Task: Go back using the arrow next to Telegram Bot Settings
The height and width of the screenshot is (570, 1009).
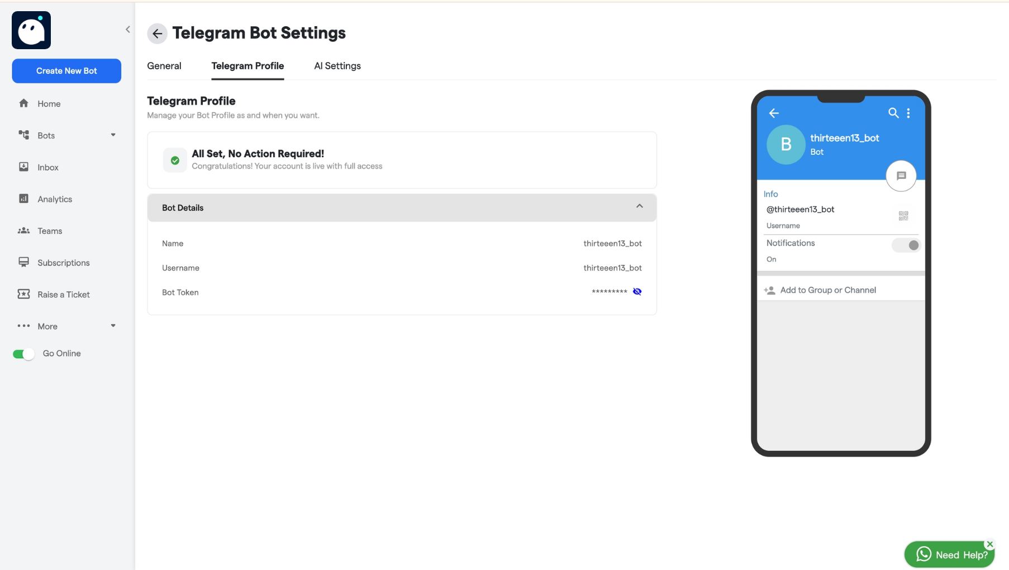Action: (x=157, y=34)
